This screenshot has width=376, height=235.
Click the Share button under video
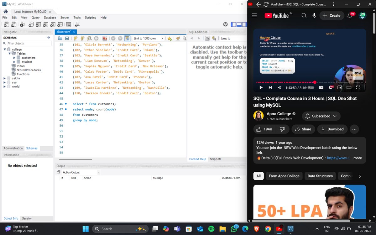click(303, 129)
